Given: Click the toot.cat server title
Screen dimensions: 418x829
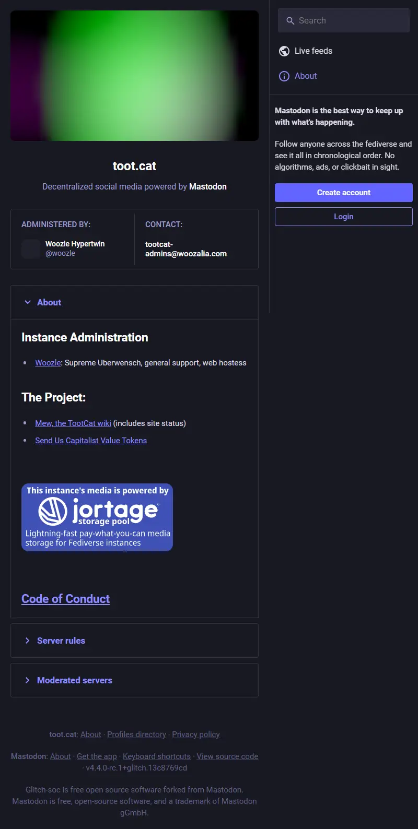Looking at the screenshot, I should click(134, 166).
